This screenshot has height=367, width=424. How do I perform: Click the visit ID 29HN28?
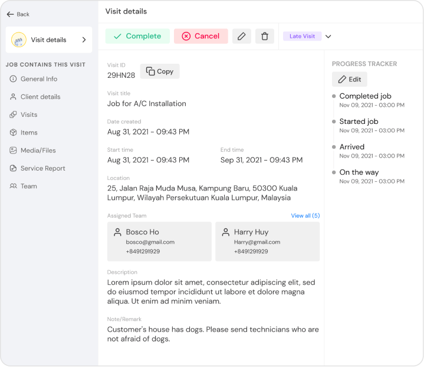121,76
